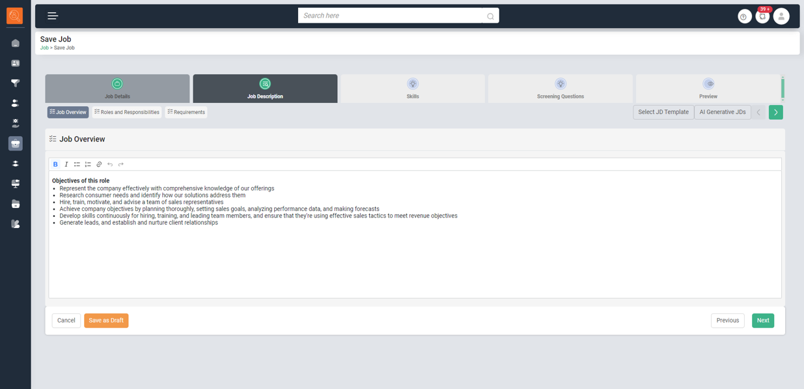
Task: Open the help question mark icon
Action: [744, 17]
